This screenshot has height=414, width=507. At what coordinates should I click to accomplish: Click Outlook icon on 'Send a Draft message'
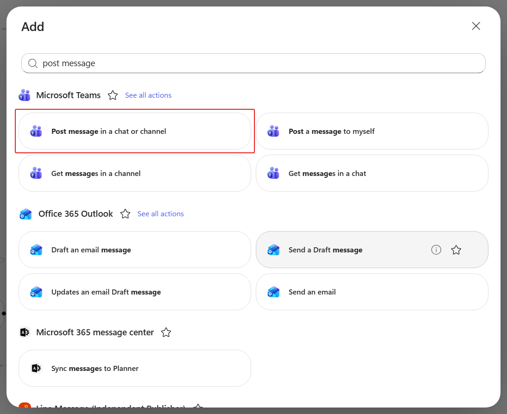pyautogui.click(x=273, y=250)
